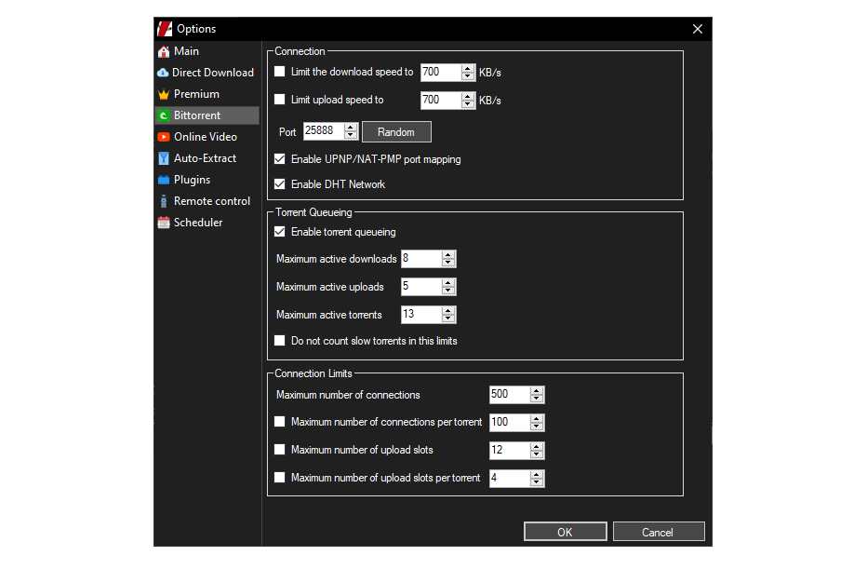Click the Direct Download cloud icon
Viewport: 867px width, 569px height.
[163, 73]
